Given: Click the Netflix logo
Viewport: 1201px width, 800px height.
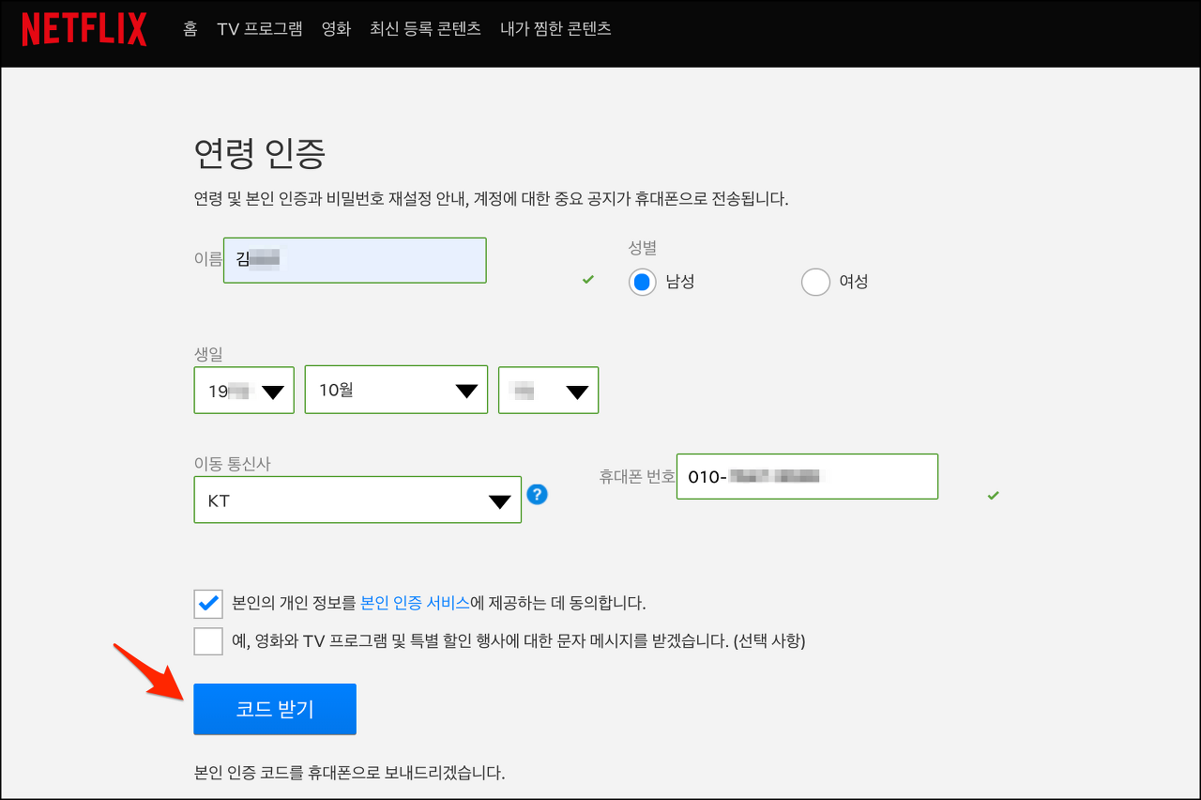Looking at the screenshot, I should [x=84, y=28].
